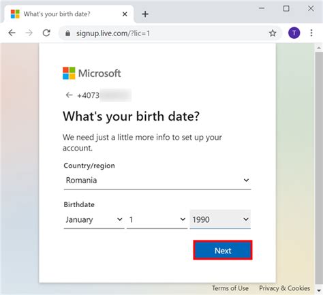Click the signup.live.com address bar
This screenshot has width=323, height=295.
coord(170,33)
